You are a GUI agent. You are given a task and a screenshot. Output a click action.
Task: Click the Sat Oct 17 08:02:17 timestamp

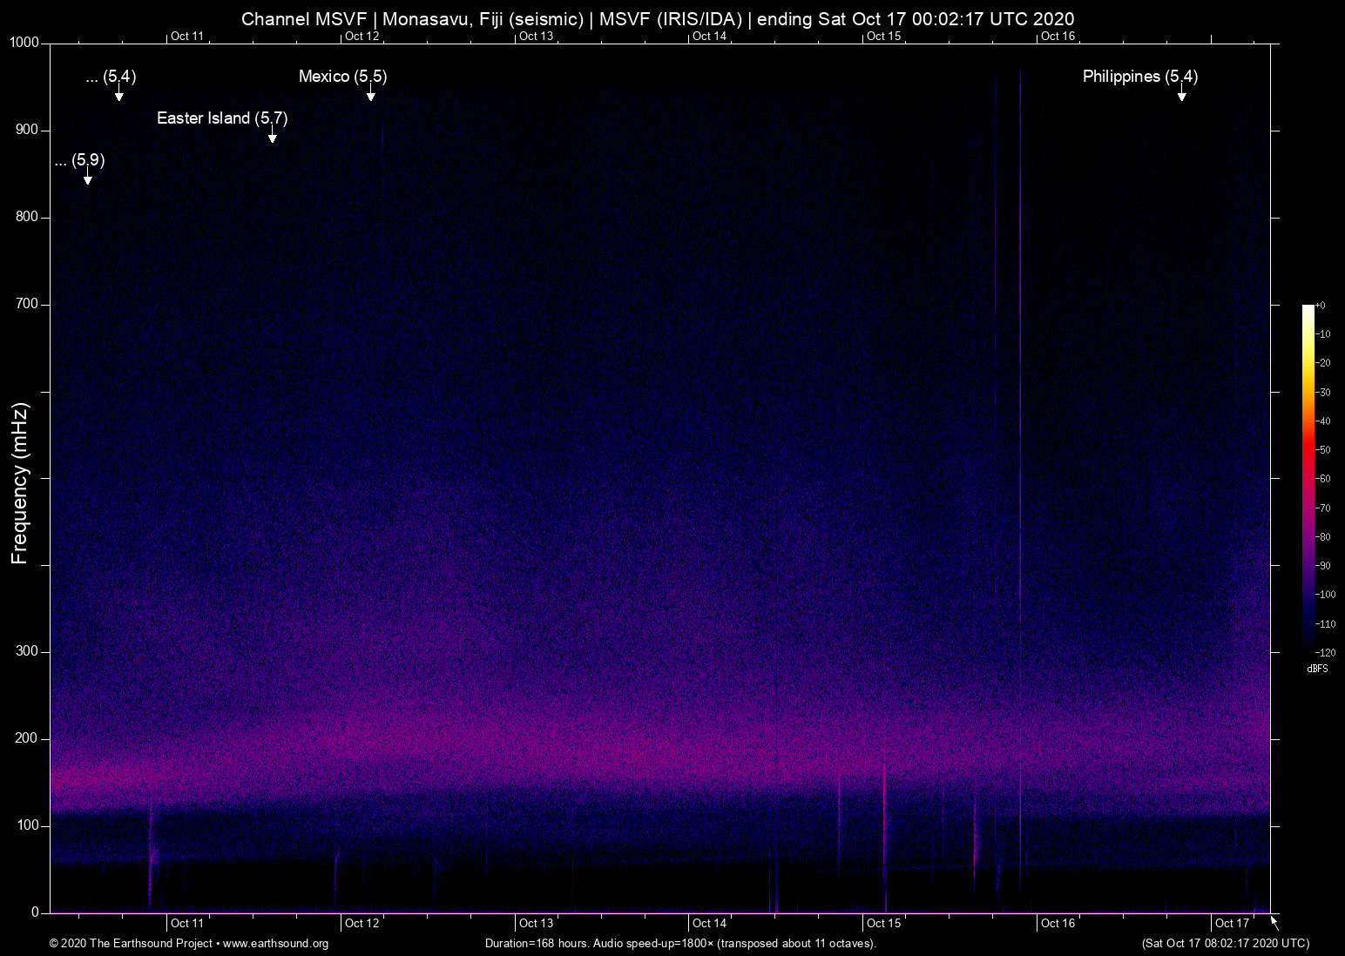(x=1225, y=944)
